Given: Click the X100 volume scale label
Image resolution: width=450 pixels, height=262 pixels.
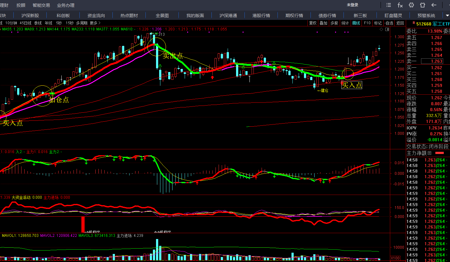Looking at the screenshot, I should [x=395, y=258].
